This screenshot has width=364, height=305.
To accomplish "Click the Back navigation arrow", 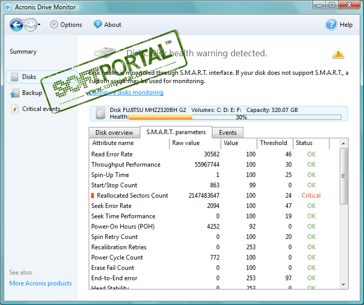I will [x=16, y=25].
